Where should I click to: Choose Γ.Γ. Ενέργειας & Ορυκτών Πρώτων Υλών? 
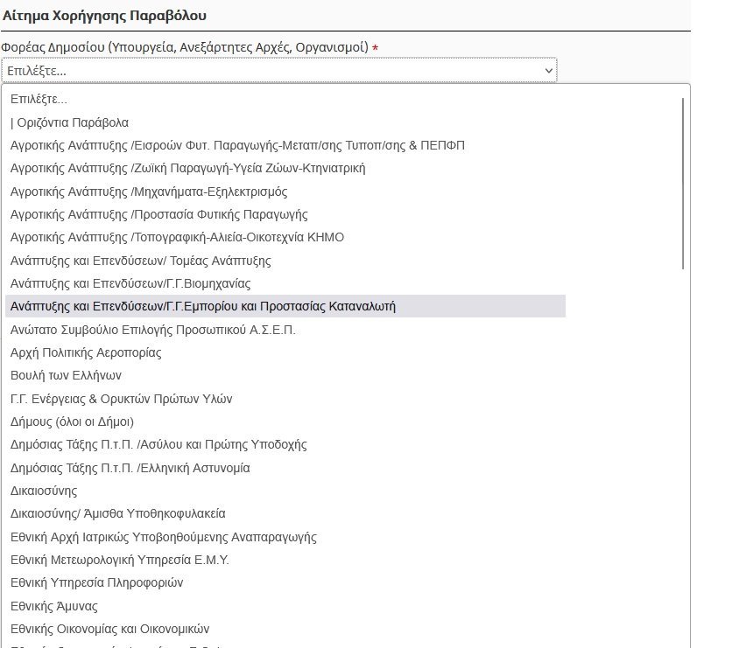pyautogui.click(x=121, y=399)
